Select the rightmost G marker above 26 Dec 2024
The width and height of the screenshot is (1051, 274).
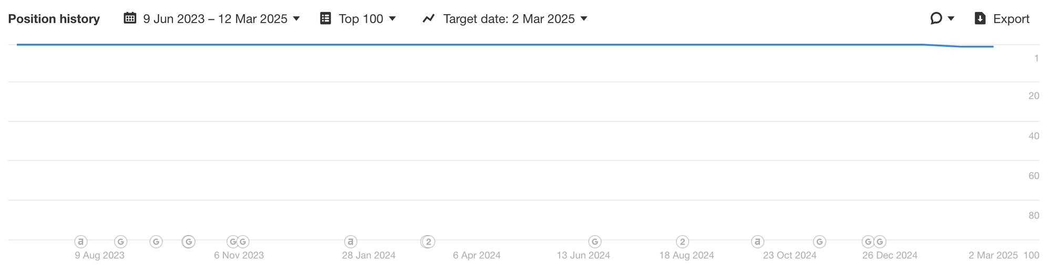click(x=880, y=241)
